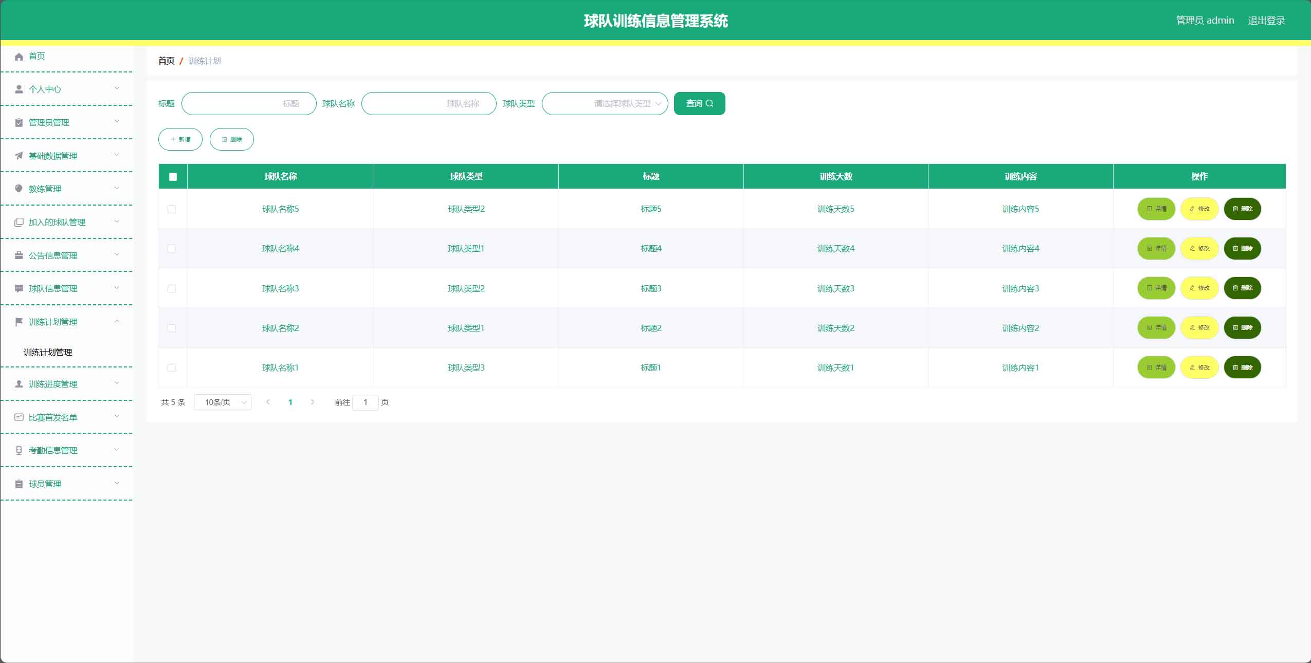The image size is (1311, 663).
Task: Click the person icon for 个人中心
Action: click(x=19, y=89)
